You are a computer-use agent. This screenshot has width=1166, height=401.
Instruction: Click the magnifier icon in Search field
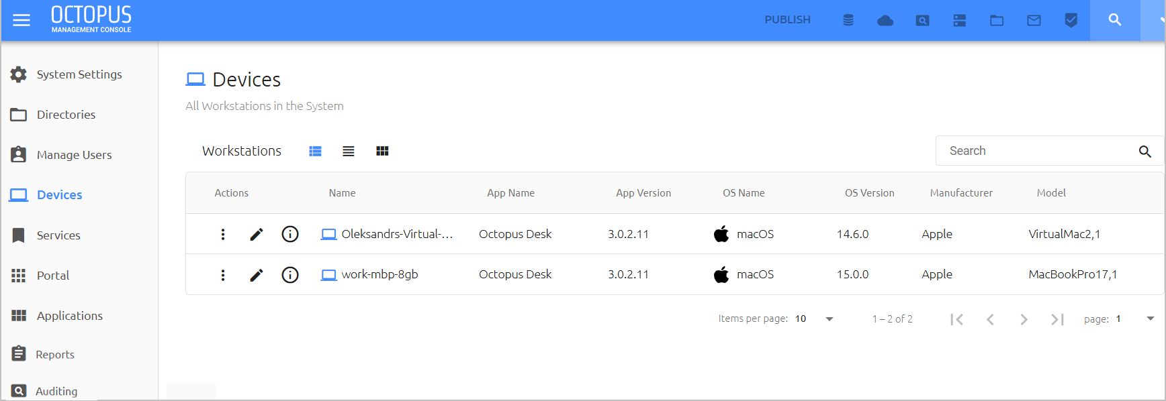1145,152
